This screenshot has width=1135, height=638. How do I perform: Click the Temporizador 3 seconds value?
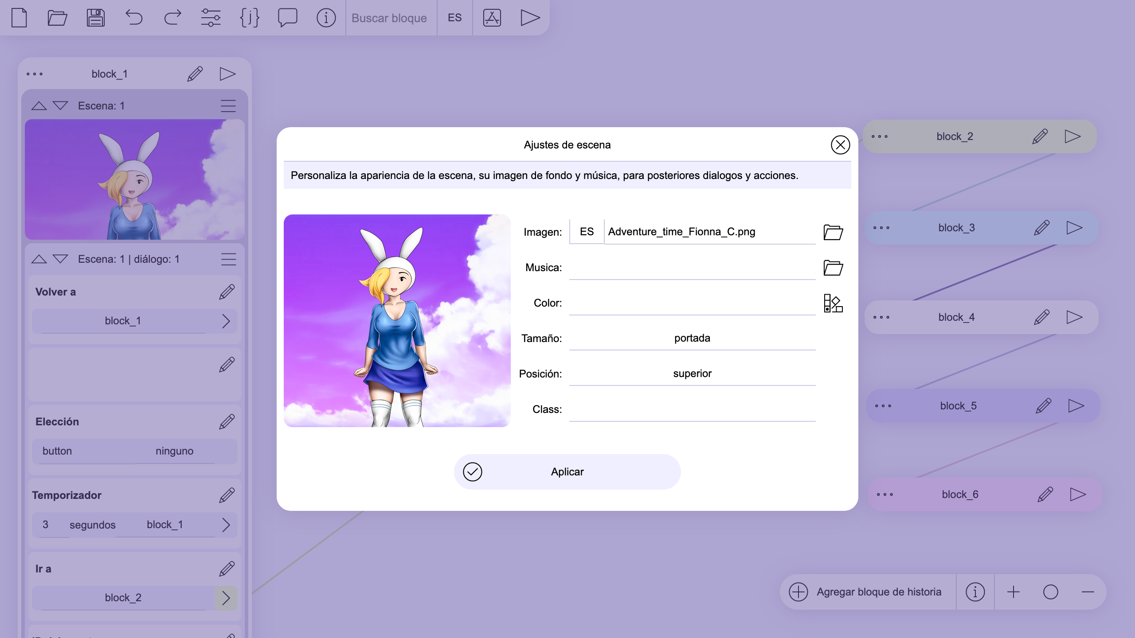(54, 525)
